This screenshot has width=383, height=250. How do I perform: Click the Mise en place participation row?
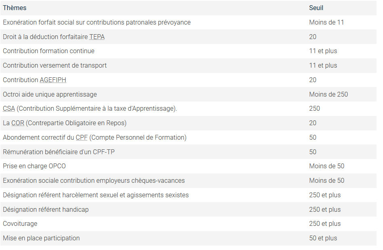pos(188,238)
